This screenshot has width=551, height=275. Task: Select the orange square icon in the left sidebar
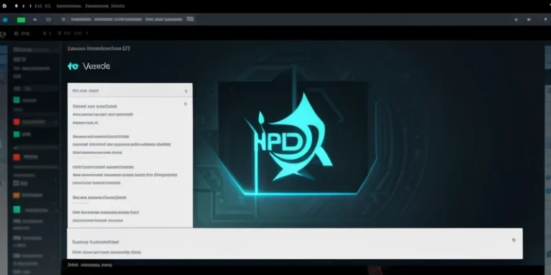point(17,196)
